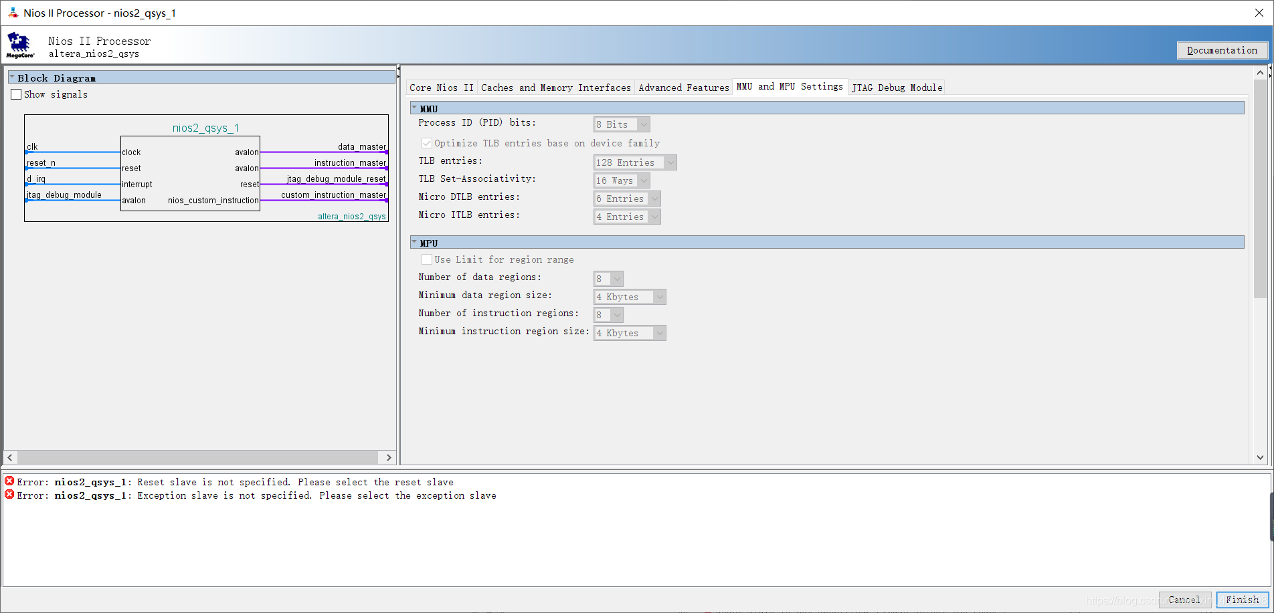This screenshot has height=613, width=1274.
Task: Click the red error icon for Exception slave
Action: coord(9,495)
